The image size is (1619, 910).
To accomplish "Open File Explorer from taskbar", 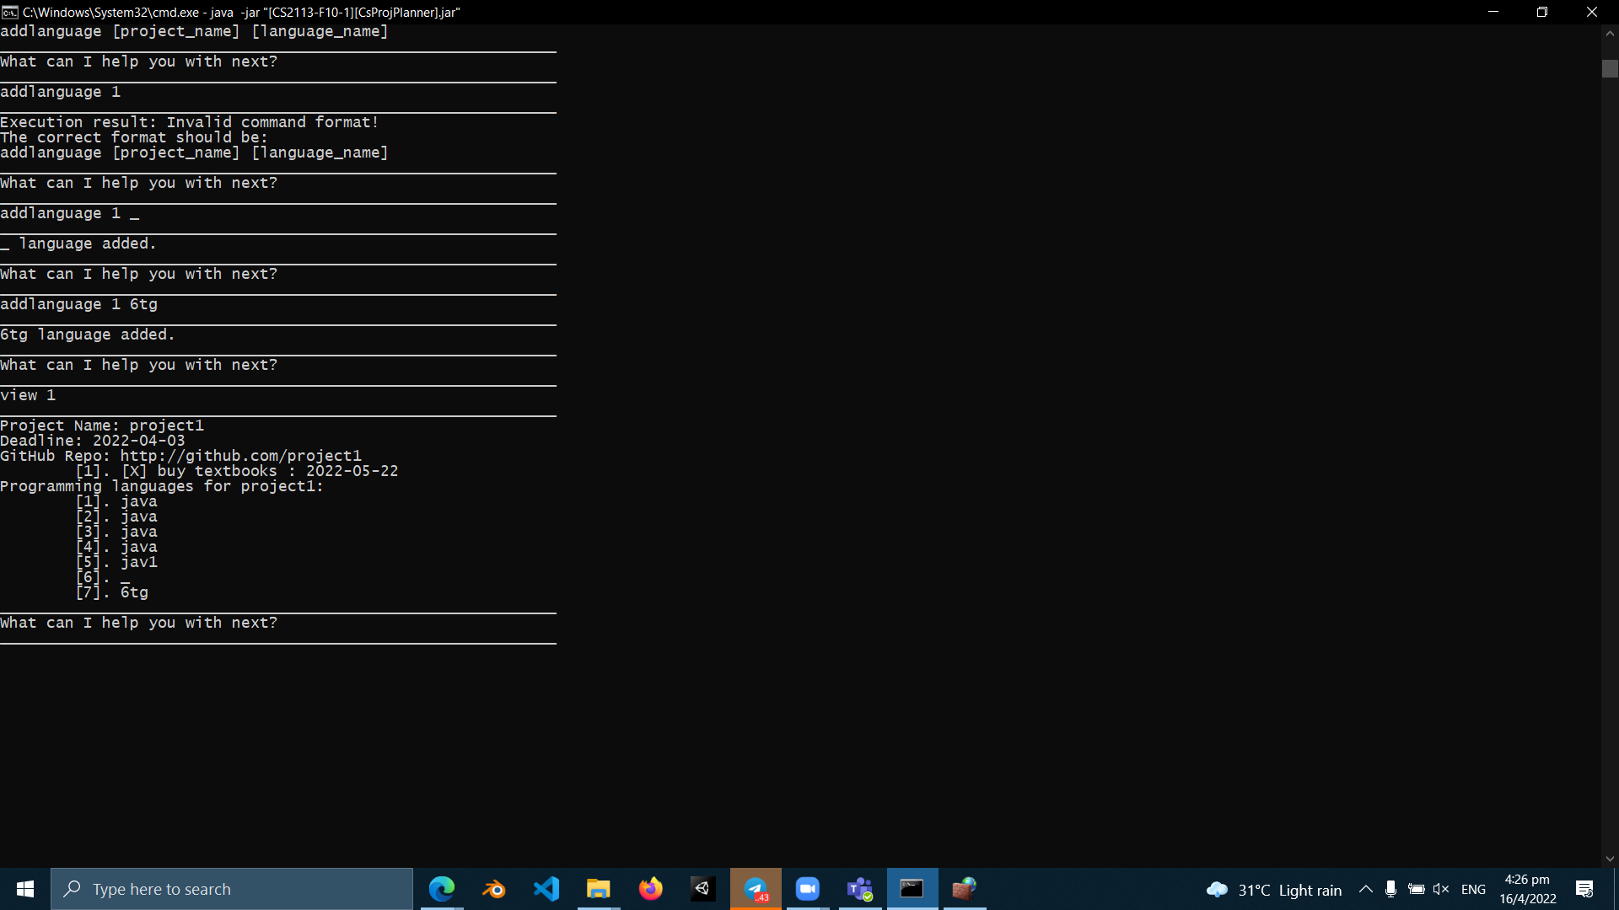I will pos(599,889).
